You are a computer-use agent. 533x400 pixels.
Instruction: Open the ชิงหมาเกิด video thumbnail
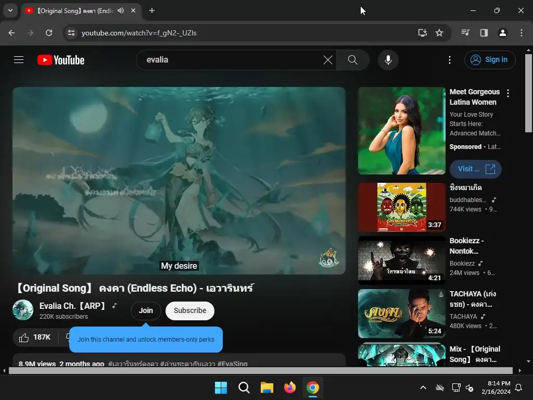point(401,207)
